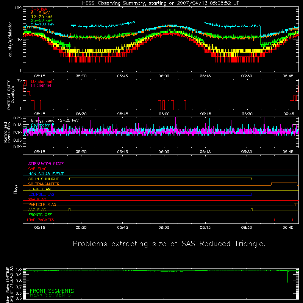The height and width of the screenshot is (303, 303).
Task: Click the green "FRONTS OFF" flag label
Action: (40, 215)
